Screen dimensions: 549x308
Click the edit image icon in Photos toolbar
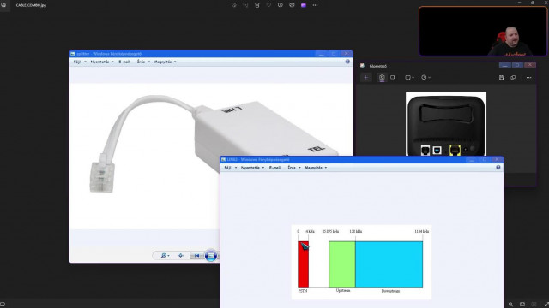pyautogui.click(x=234, y=5)
